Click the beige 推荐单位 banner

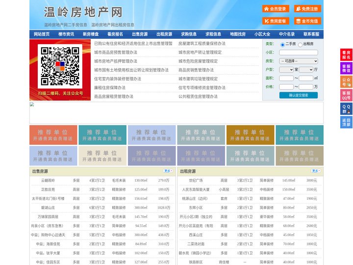pos(102,156)
